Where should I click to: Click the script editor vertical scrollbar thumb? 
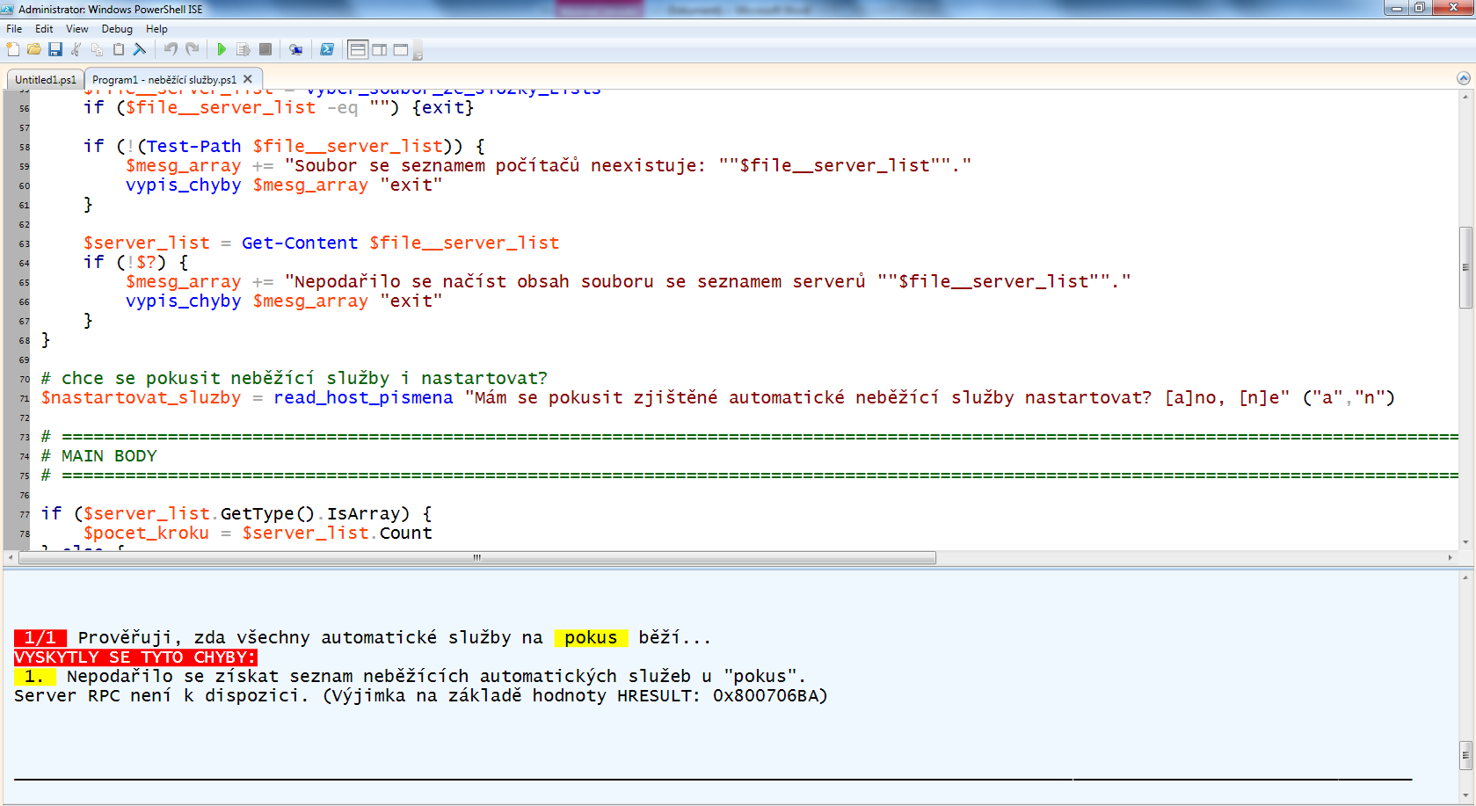(x=1465, y=267)
